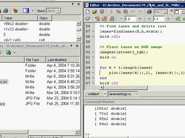Image resolution: width=185 pixels, height=138 pixels.
Task: Set a breakpoint on line 57
Action: 93,31
